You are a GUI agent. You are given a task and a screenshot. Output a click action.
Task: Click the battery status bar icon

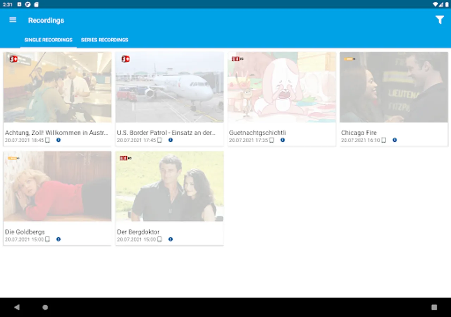tap(446, 4)
